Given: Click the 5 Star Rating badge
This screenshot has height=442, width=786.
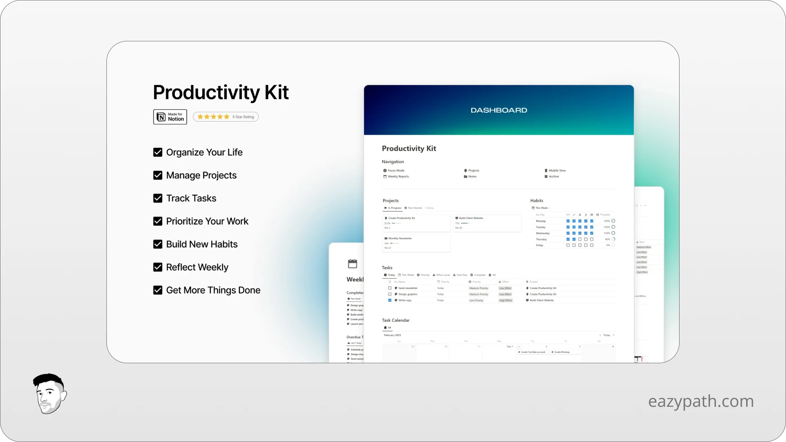Looking at the screenshot, I should coord(226,117).
